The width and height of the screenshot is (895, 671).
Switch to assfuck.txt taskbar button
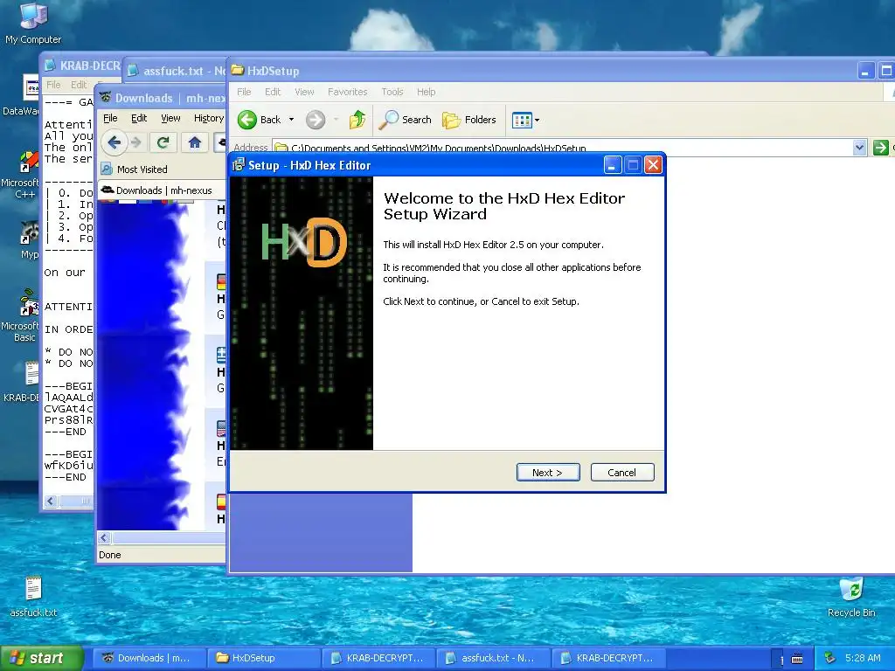494,658
